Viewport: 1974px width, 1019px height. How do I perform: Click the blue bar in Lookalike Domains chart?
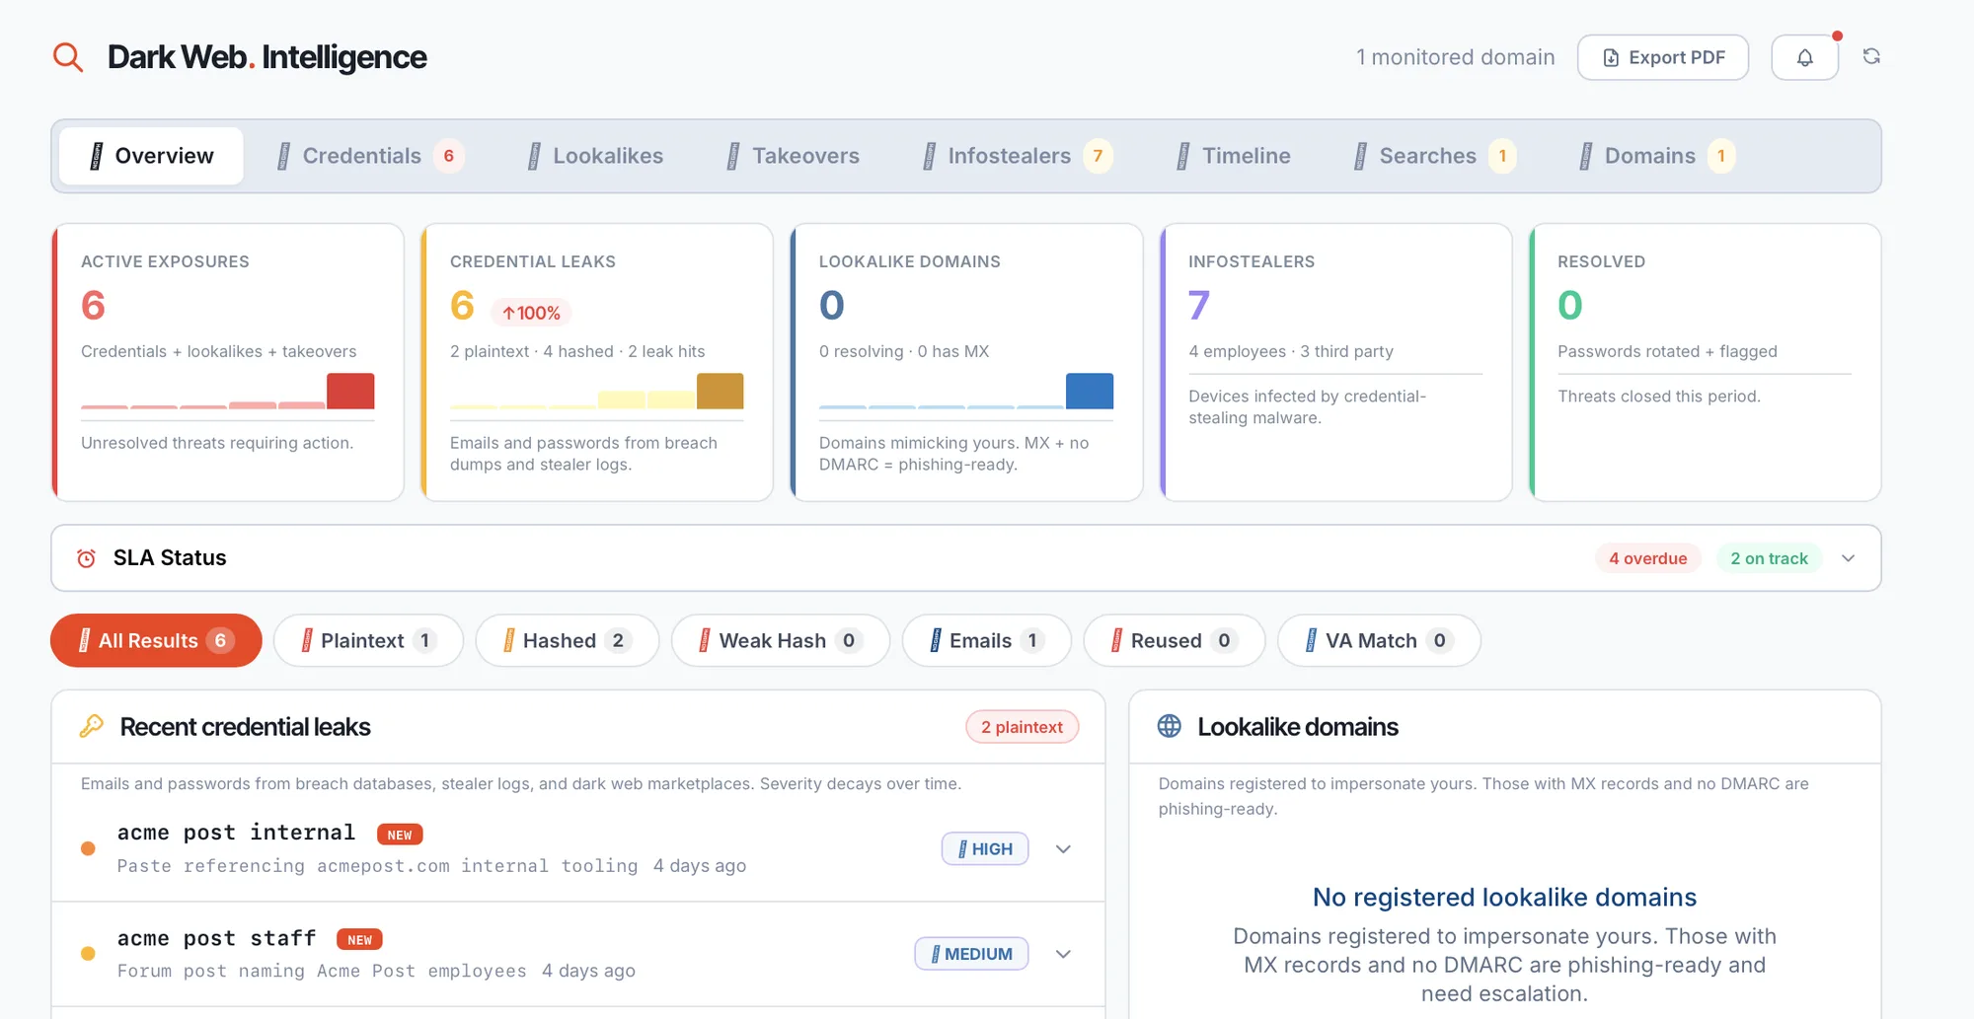[x=1090, y=391]
